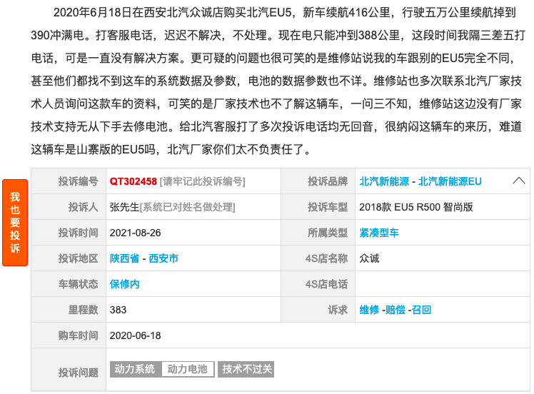
Task: Open the 北汽新能源 brand link
Action: click(x=384, y=181)
